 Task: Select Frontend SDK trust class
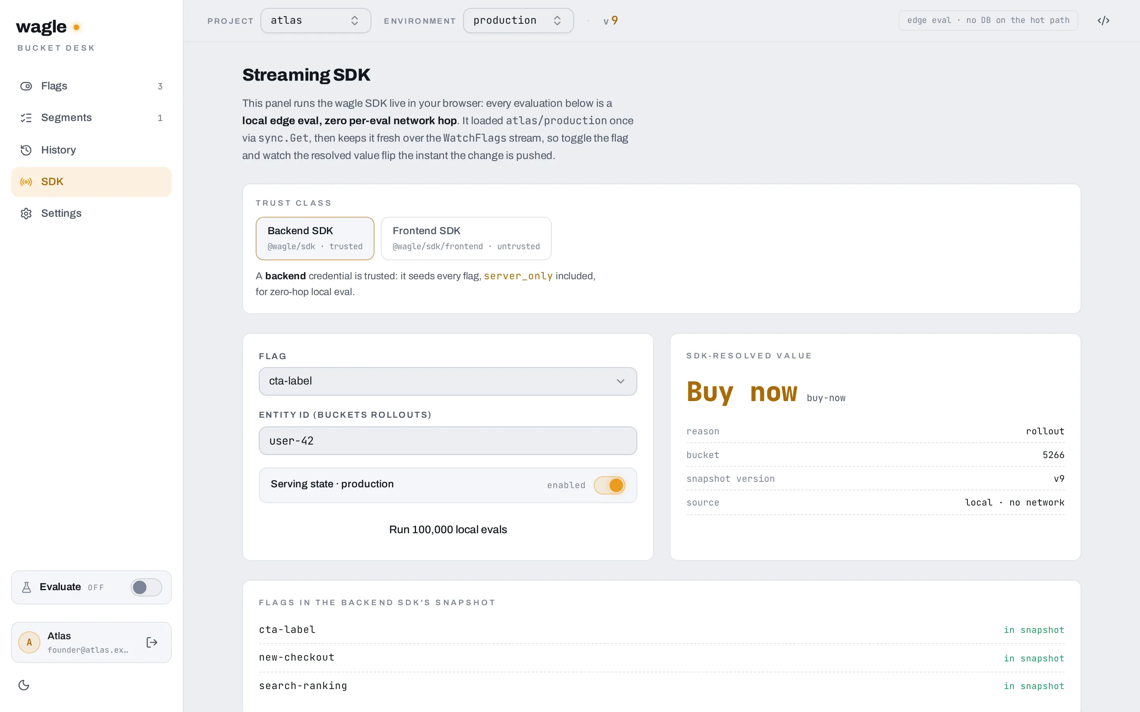click(466, 238)
